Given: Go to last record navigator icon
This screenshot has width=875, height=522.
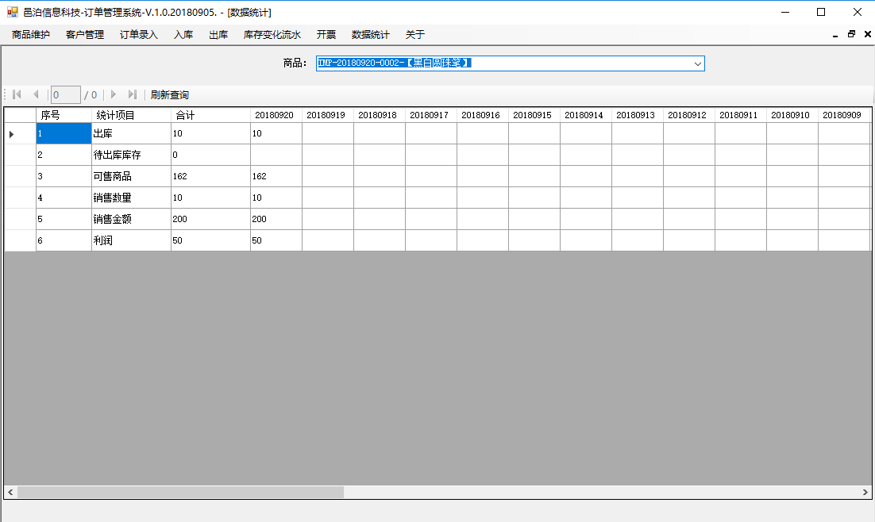Looking at the screenshot, I should pos(133,94).
